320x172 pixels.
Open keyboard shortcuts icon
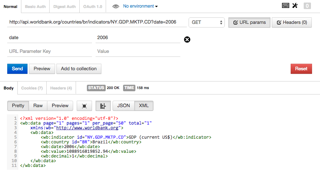285,5
